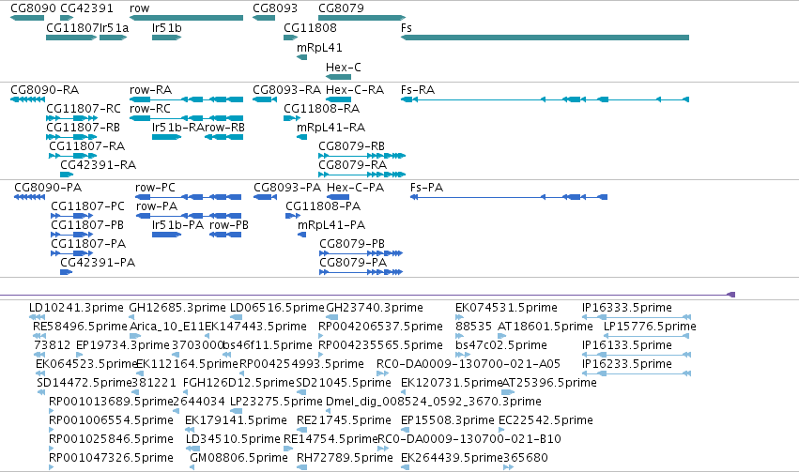799x472 pixels.
Task: Select the row-PC protein label
Action: pyautogui.click(x=156, y=188)
